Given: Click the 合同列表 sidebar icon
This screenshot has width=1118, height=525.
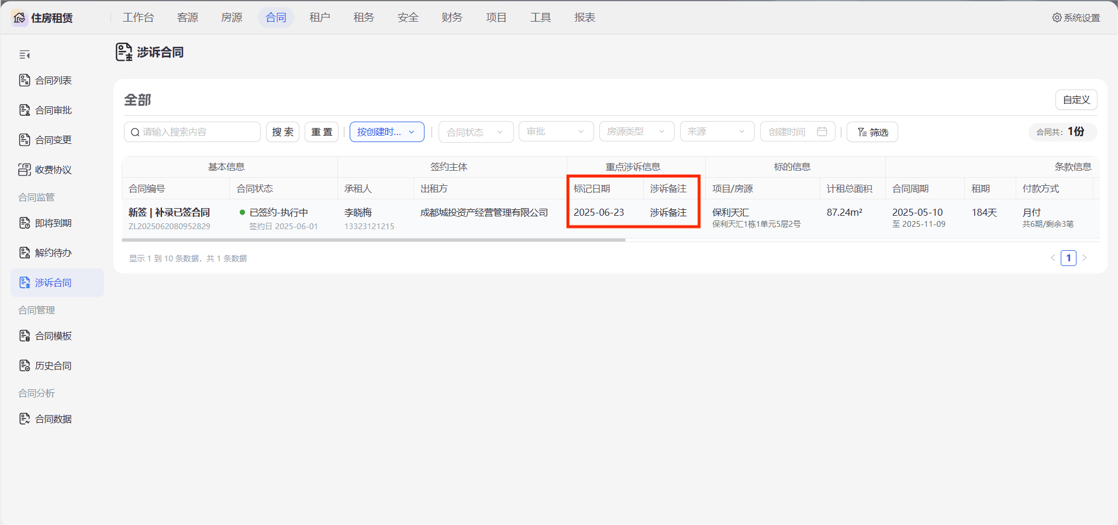Looking at the screenshot, I should pyautogui.click(x=25, y=80).
